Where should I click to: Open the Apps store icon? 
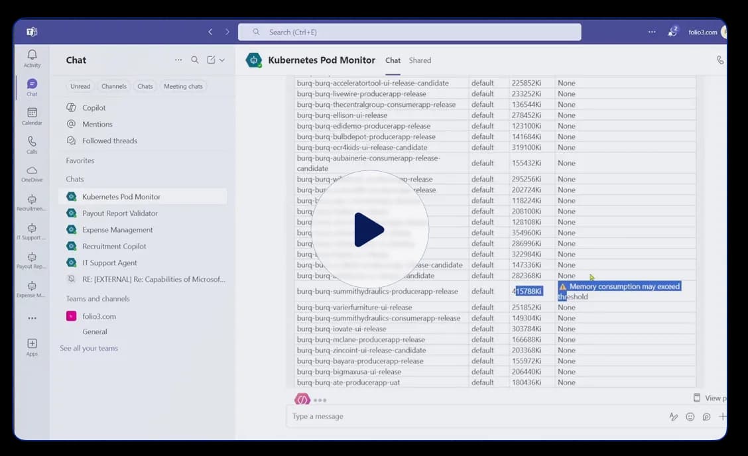point(32,347)
